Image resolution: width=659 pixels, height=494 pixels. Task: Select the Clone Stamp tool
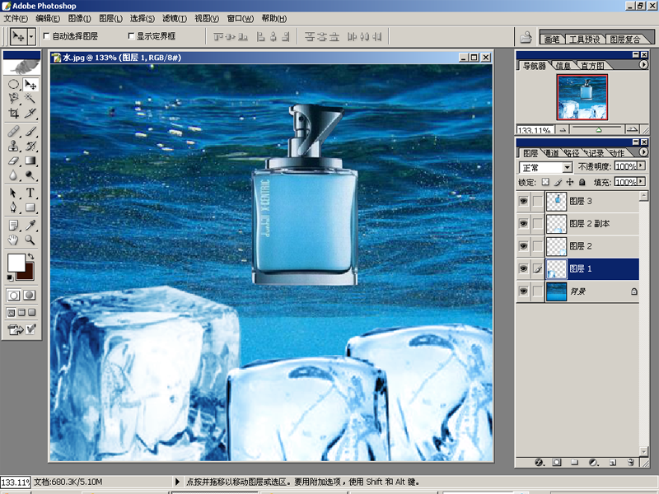coord(13,146)
